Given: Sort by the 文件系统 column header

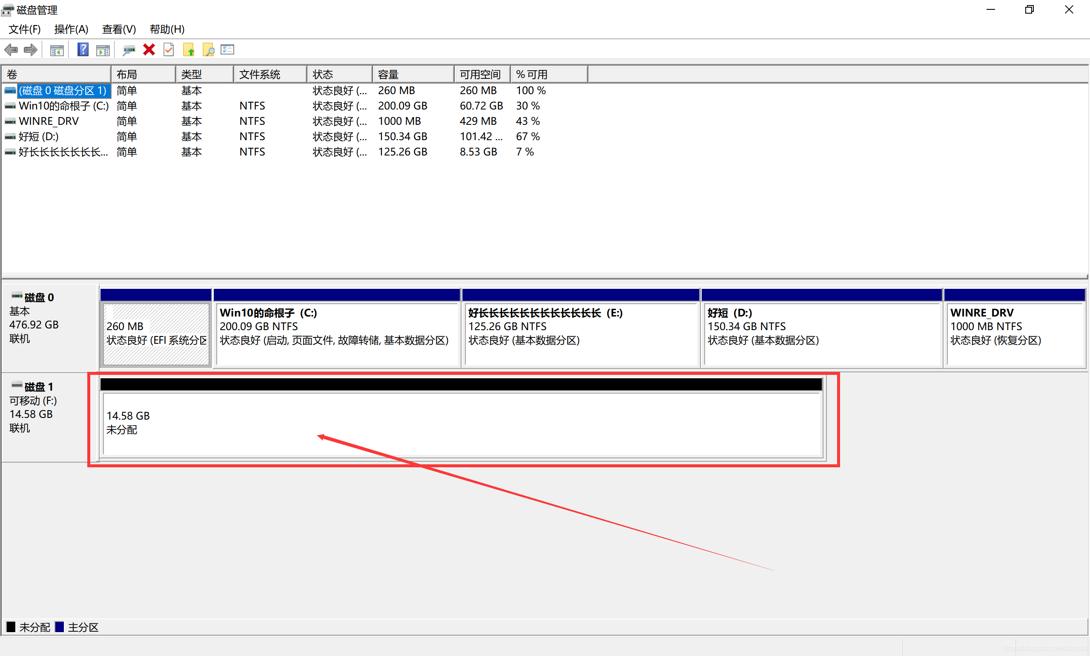Looking at the screenshot, I should pos(270,74).
